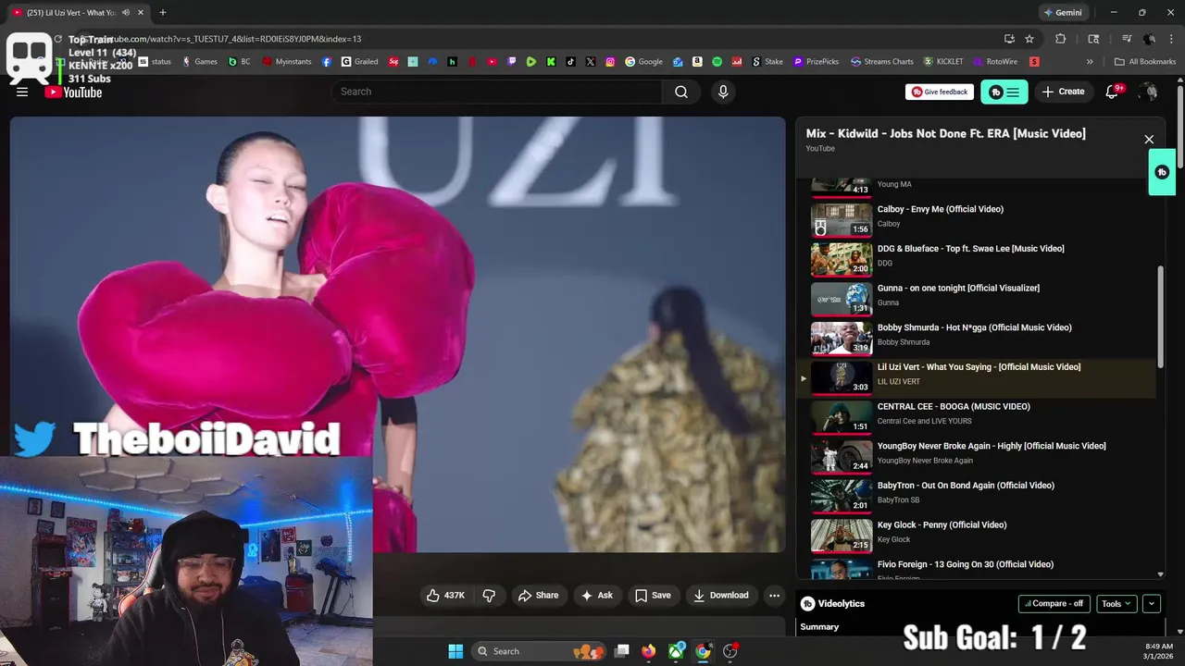1185x666 pixels.
Task: Open the PrizePicks bookmark
Action: [816, 62]
